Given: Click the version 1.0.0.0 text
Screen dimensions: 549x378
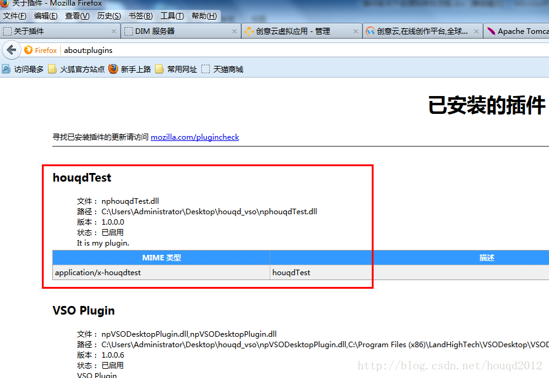Looking at the screenshot, I should coord(113,222).
